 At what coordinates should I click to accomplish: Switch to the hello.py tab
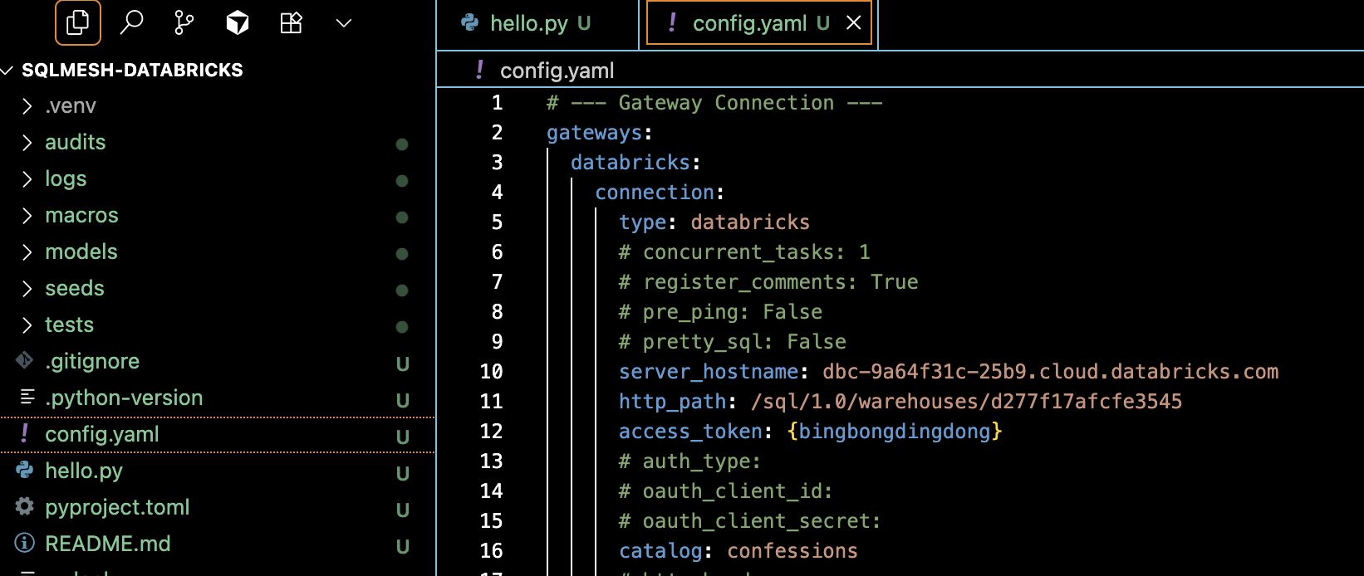(528, 23)
